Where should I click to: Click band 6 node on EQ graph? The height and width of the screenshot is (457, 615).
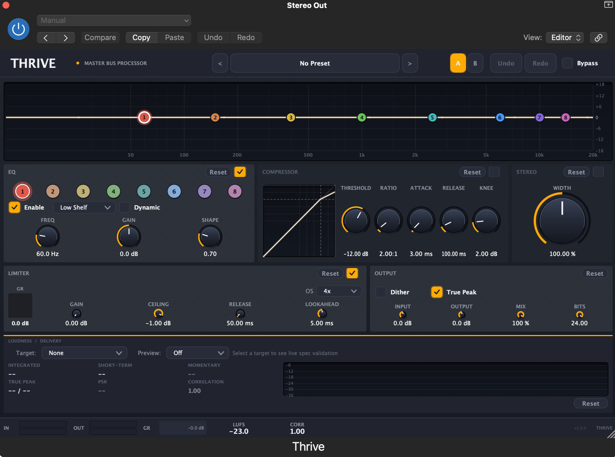[x=500, y=117]
